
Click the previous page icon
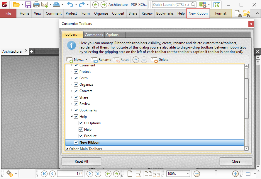[x=52, y=174]
